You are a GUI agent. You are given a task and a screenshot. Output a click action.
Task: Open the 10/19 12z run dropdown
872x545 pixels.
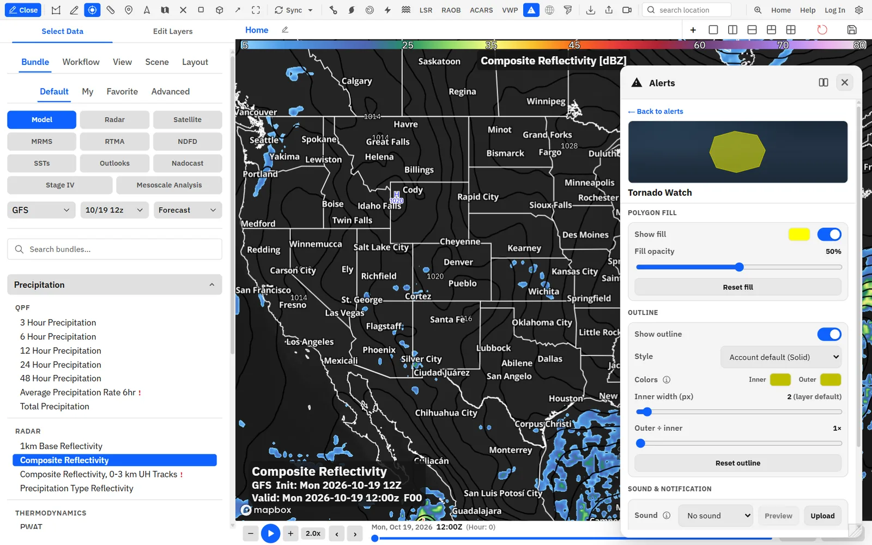[114, 210]
